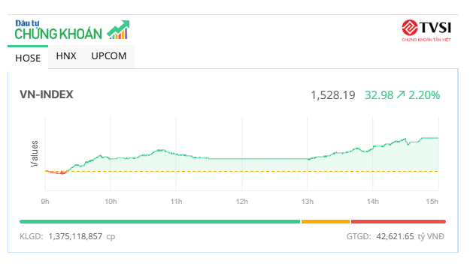Click the dashed orange reference line
The height and width of the screenshot is (270, 473).
[241, 171]
